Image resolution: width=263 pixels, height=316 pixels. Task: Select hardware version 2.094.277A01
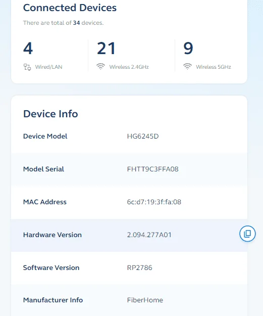click(149, 235)
